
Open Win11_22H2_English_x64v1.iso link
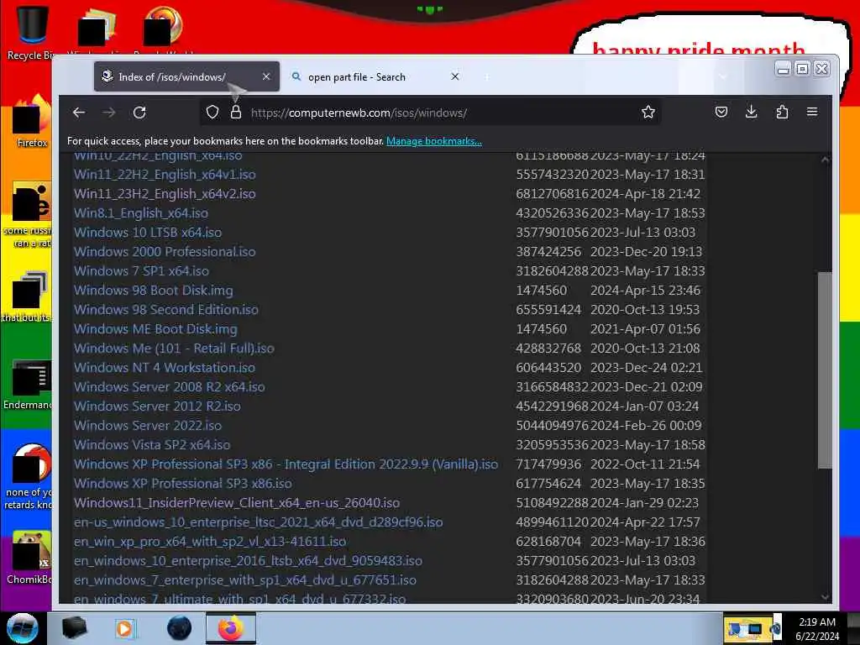[x=165, y=175]
